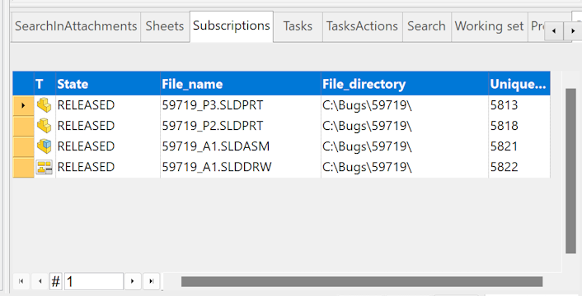Open the Sheets tab

[165, 26]
